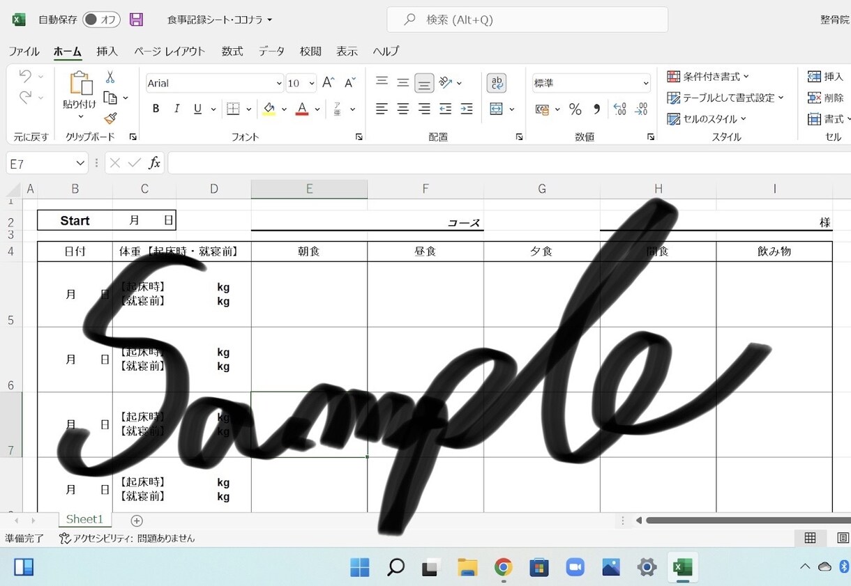Click the Increase Indent icon

(x=467, y=109)
